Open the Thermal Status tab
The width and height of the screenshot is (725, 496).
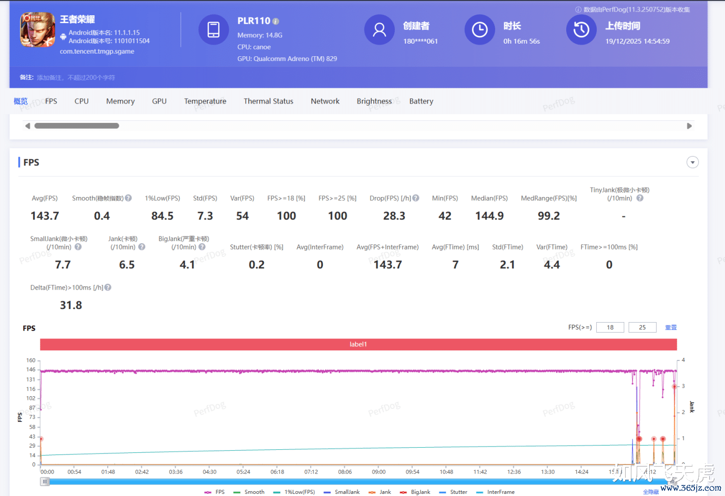268,101
